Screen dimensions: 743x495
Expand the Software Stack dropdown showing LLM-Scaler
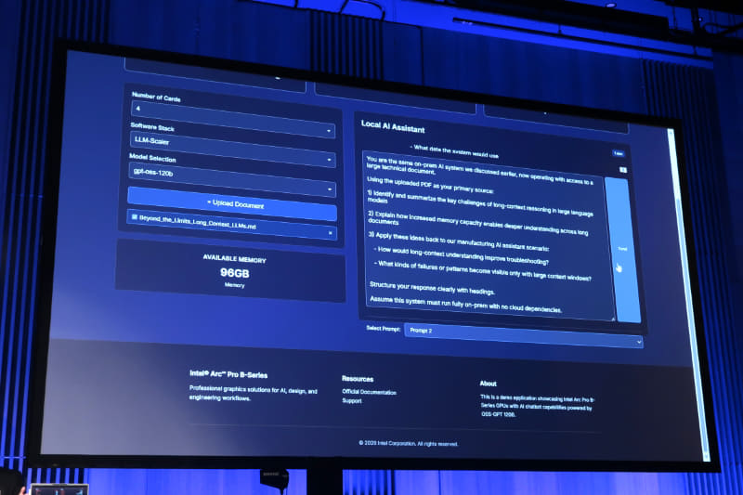click(x=232, y=150)
